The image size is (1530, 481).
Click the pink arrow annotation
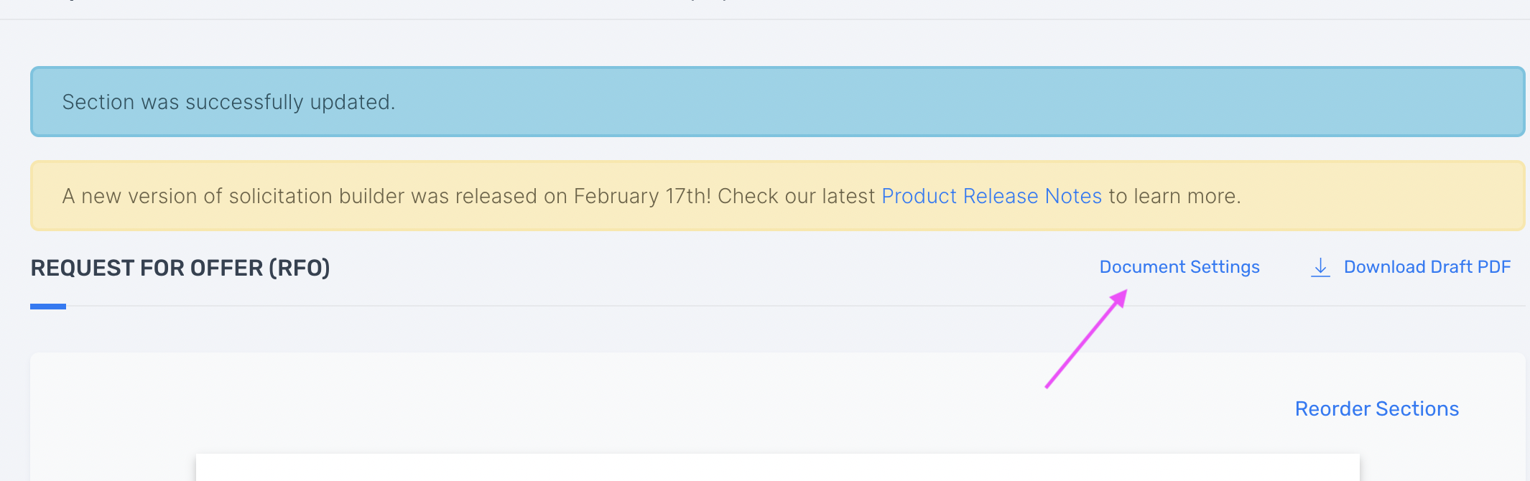[1086, 339]
